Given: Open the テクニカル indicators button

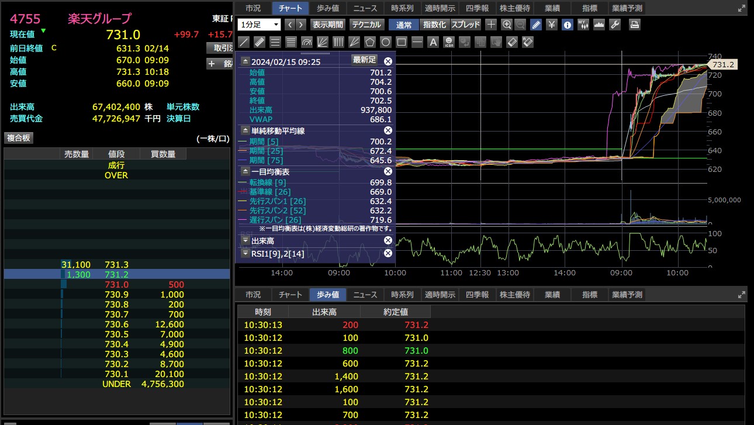Looking at the screenshot, I should tap(366, 25).
